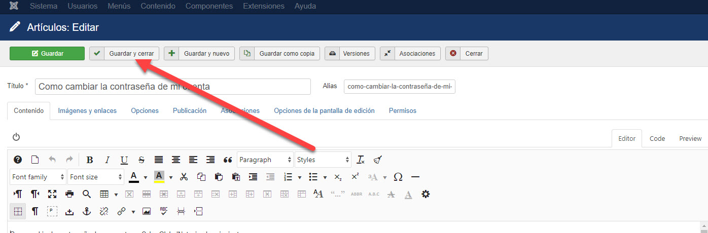
Task: Toggle show invisible characters pilcrow
Action: click(x=35, y=211)
